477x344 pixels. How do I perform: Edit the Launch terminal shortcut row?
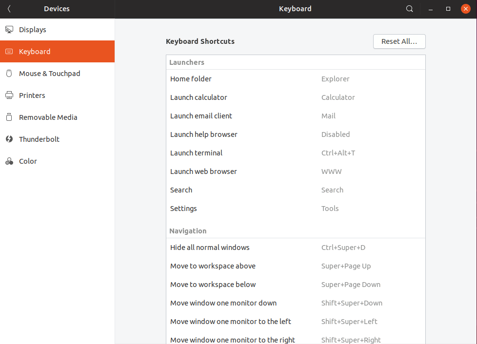tap(295, 153)
